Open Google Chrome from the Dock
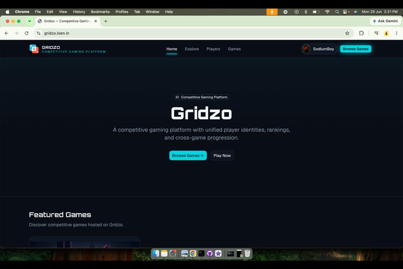 193,253
